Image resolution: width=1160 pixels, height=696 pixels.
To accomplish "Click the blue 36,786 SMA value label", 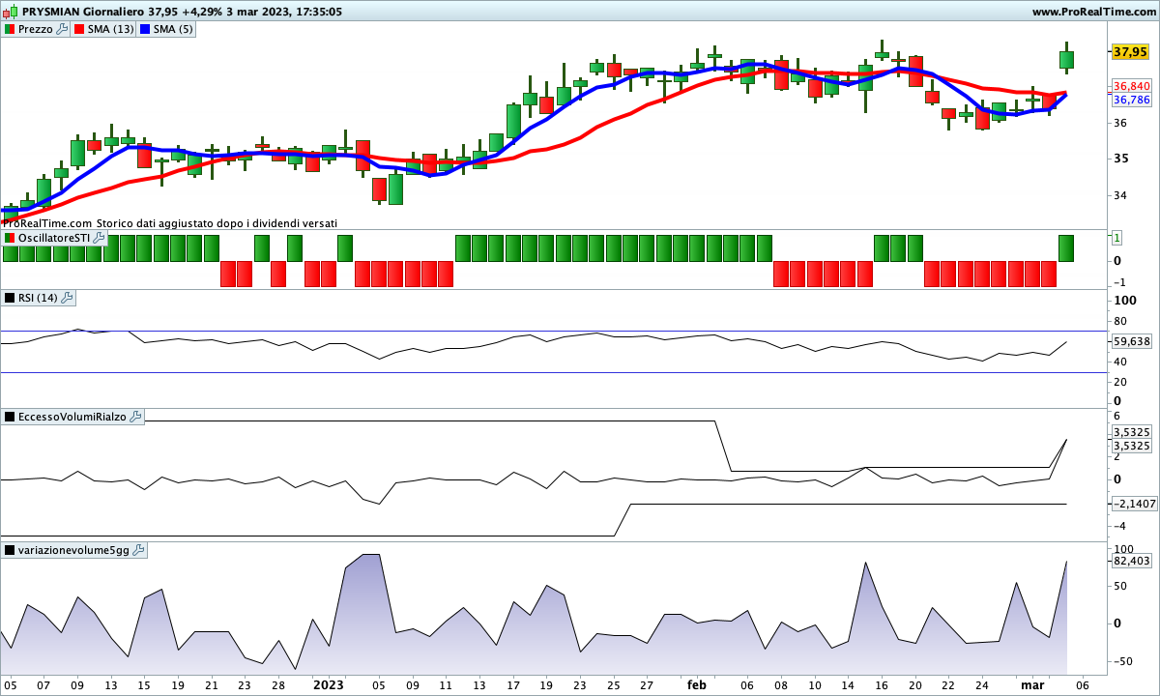I will [x=1131, y=100].
